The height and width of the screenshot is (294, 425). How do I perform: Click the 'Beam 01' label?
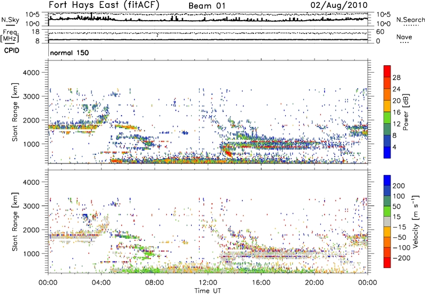tap(207, 6)
